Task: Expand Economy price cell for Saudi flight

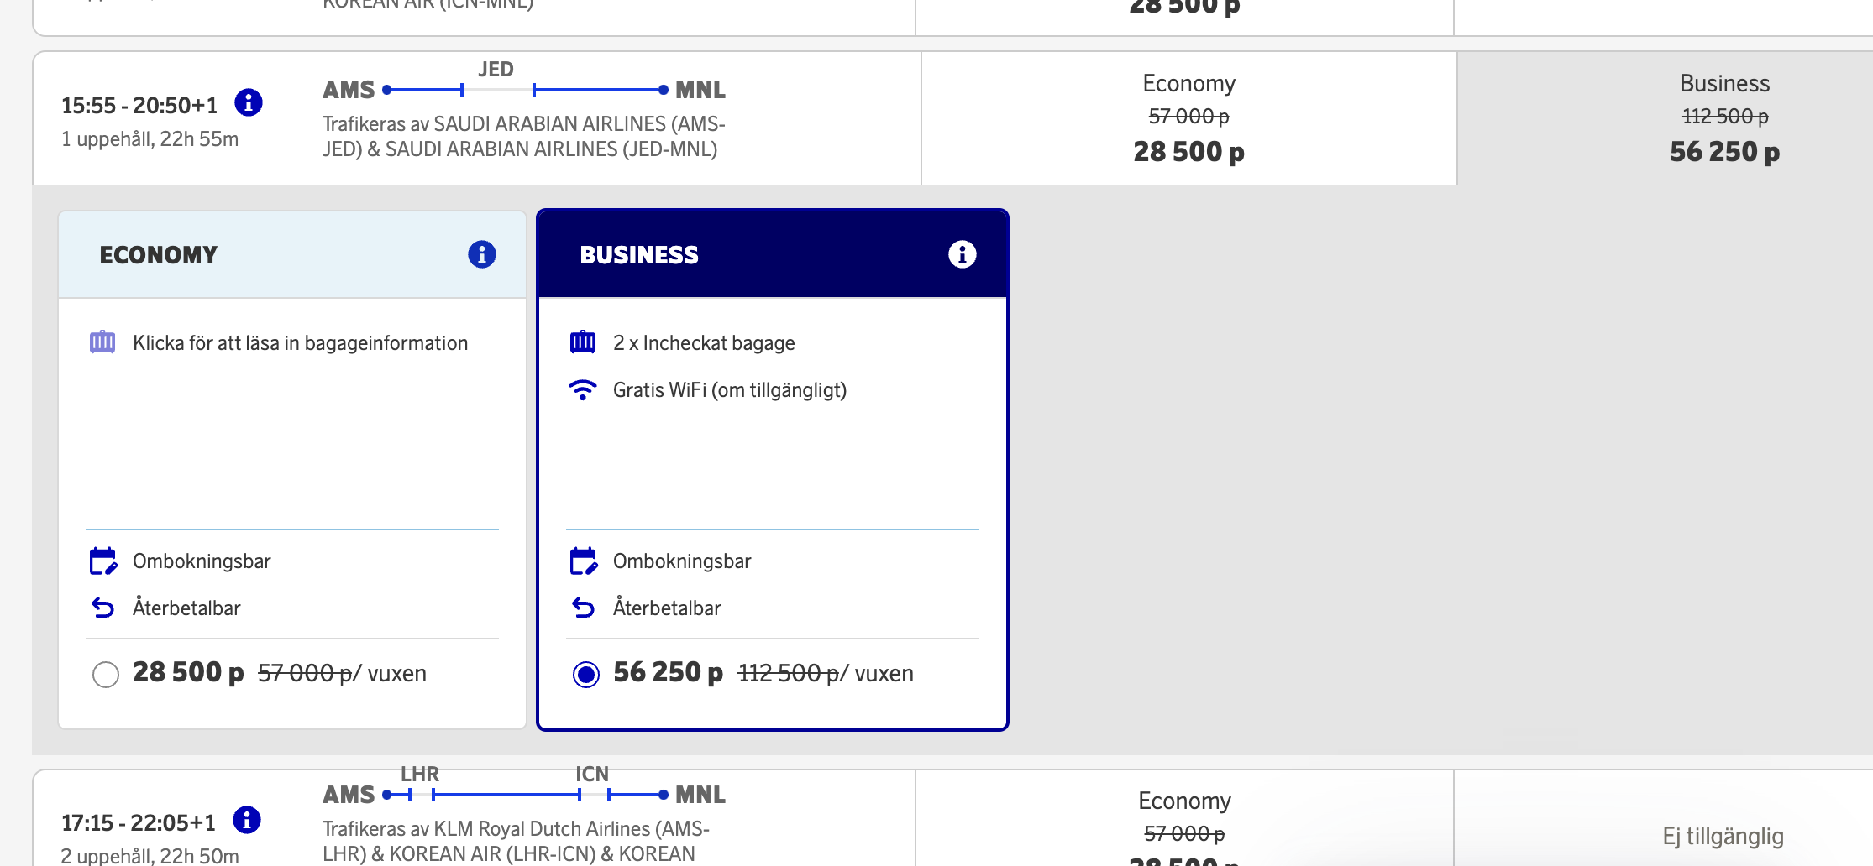Action: pyautogui.click(x=1188, y=118)
